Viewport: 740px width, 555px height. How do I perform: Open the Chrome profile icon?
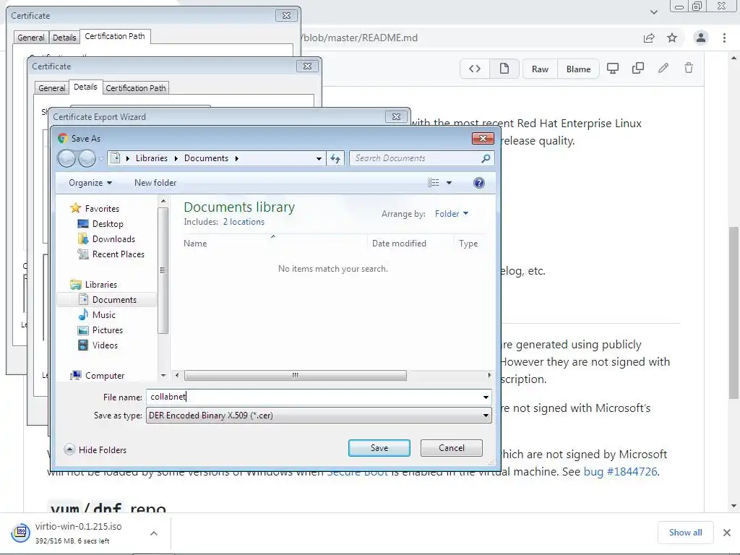click(x=701, y=38)
